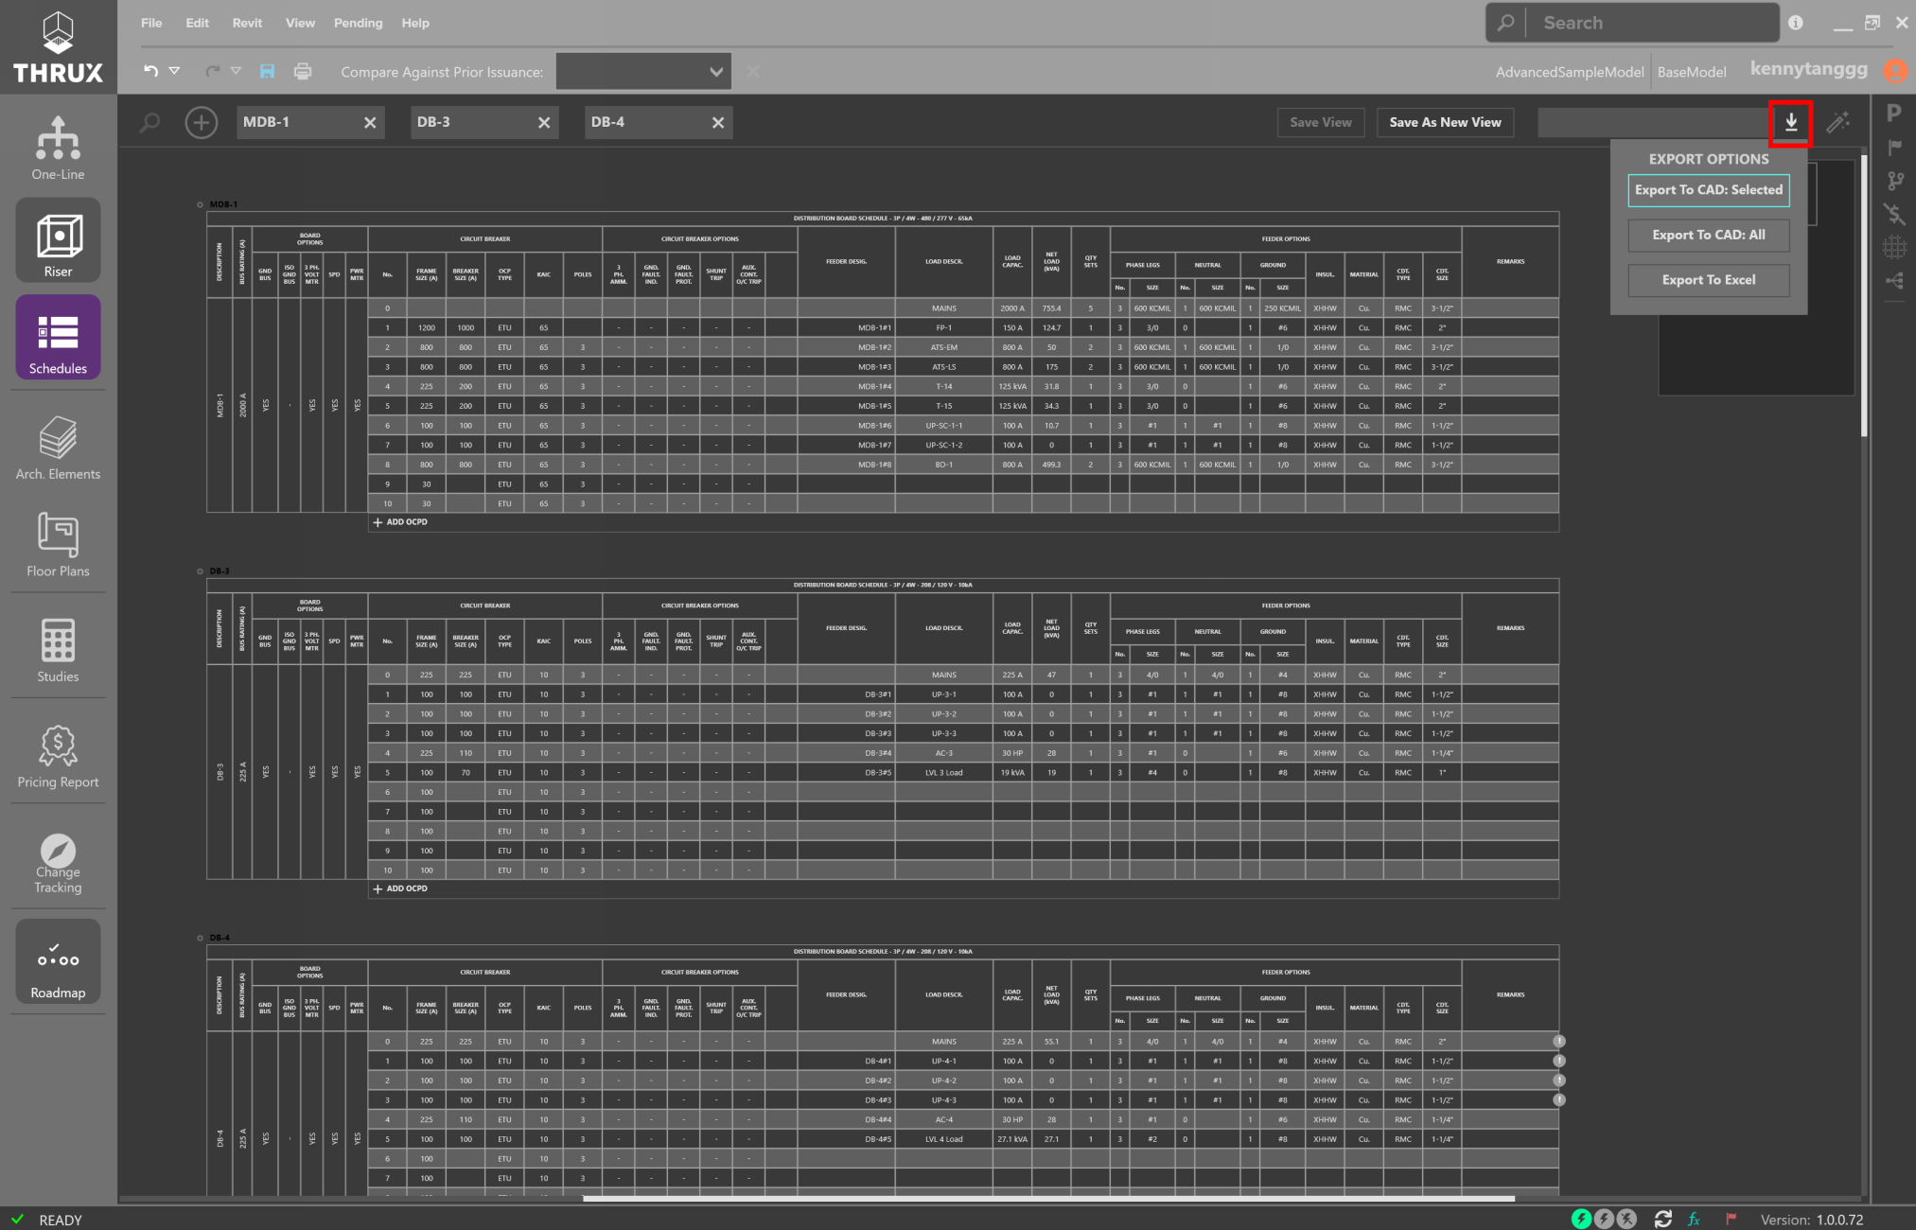This screenshot has height=1230, width=1916.
Task: Click the redo arrow icon
Action: [x=213, y=71]
